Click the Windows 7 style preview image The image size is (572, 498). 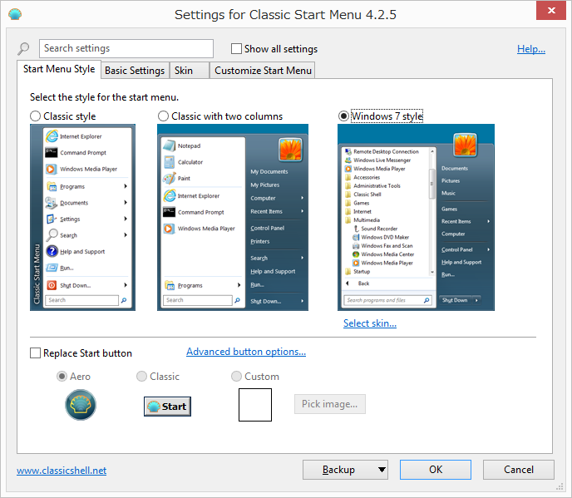[416, 218]
